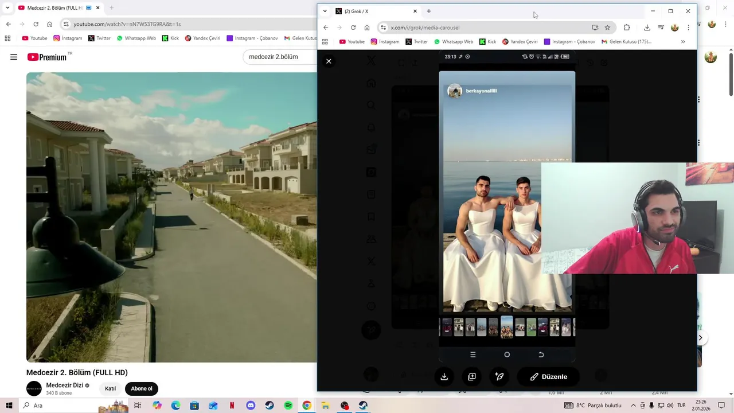Open Whatsapp Web bookmark in X window
The width and height of the screenshot is (734, 413).
pos(453,42)
